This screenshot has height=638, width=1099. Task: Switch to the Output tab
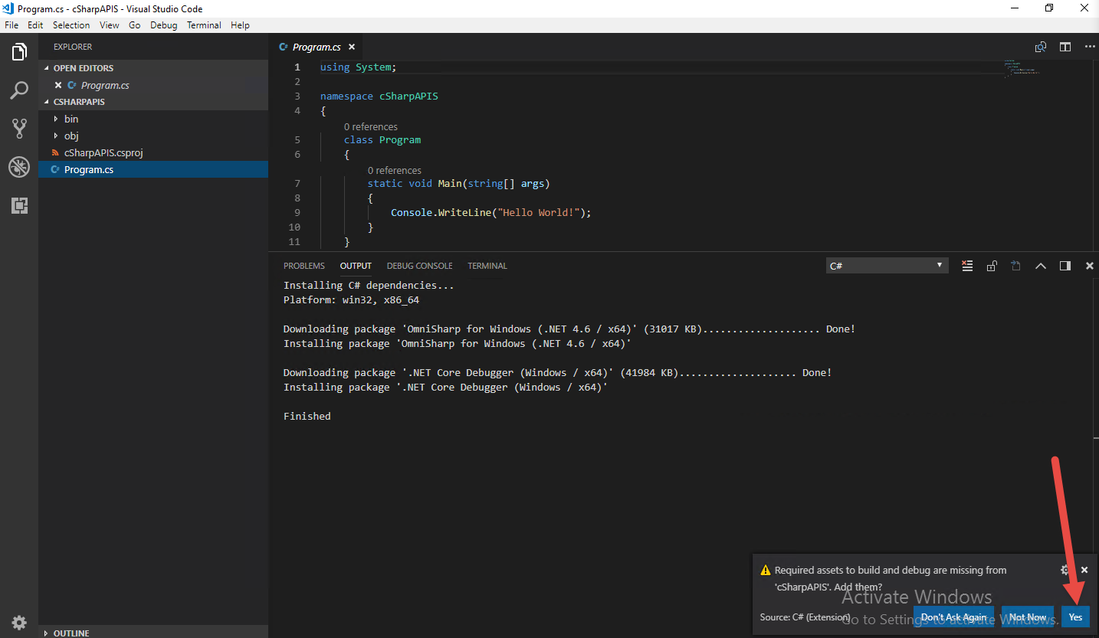(x=356, y=266)
